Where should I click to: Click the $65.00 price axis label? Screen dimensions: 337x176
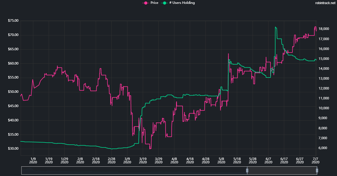coord(13,49)
